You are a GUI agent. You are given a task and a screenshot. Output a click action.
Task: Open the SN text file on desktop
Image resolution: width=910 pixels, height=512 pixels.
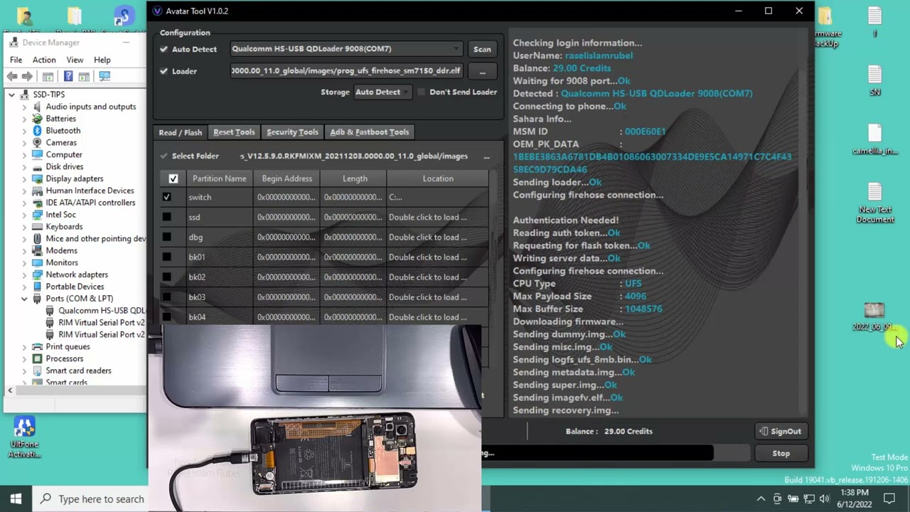click(874, 80)
